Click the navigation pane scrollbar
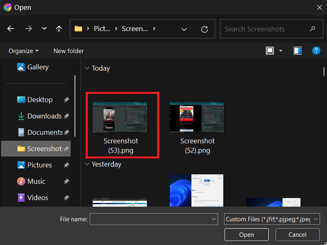327x245 pixels. 75,106
